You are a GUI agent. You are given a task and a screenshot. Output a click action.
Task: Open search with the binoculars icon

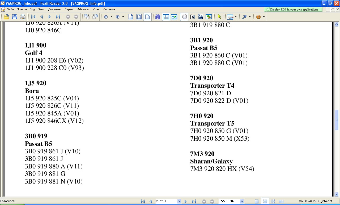point(158,17)
